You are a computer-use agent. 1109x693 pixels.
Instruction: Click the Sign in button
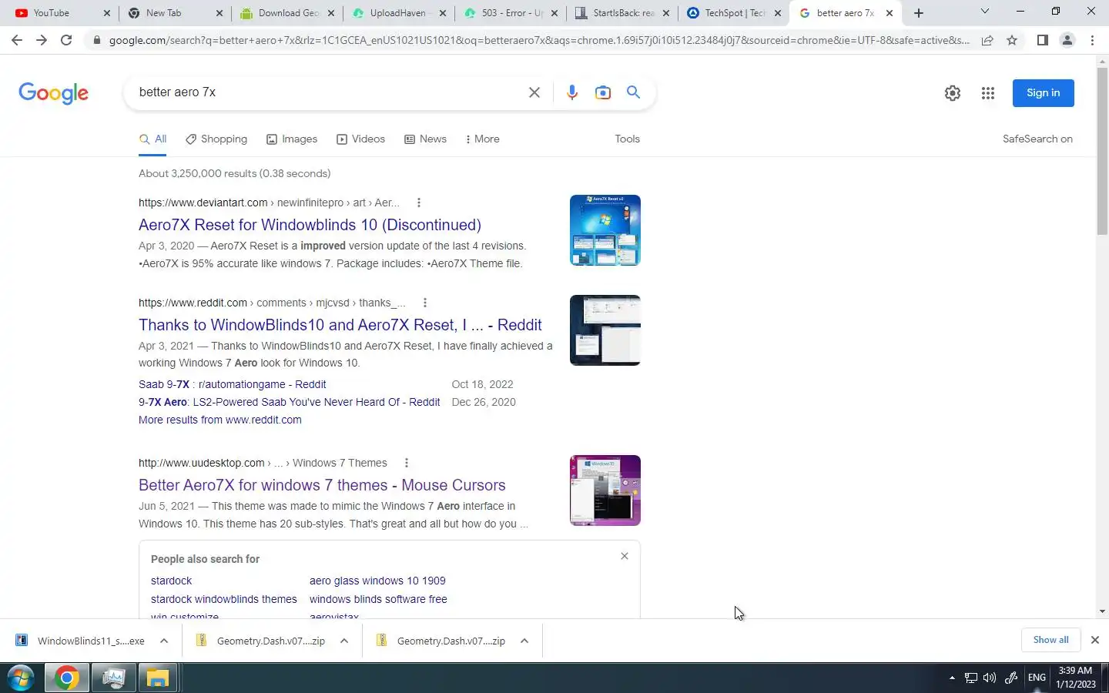pyautogui.click(x=1043, y=93)
